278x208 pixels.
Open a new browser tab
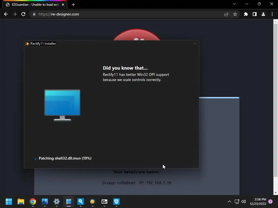click(x=73, y=5)
